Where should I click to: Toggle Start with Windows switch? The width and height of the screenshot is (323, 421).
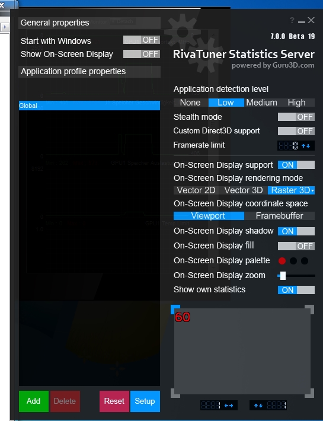click(x=142, y=40)
